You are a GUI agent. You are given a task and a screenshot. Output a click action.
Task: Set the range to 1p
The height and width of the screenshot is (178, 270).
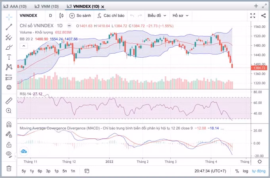coord(56,171)
